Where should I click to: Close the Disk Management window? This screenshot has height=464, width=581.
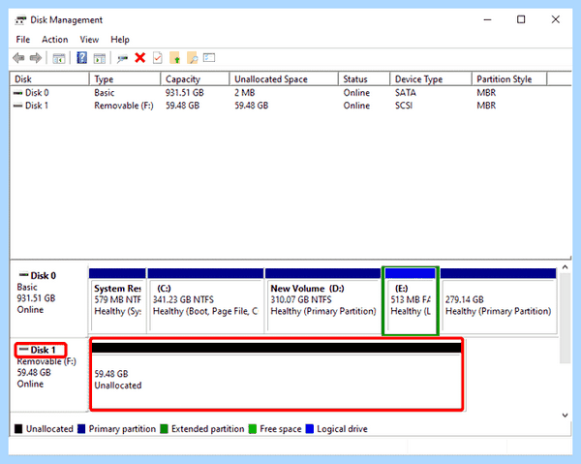(x=555, y=19)
